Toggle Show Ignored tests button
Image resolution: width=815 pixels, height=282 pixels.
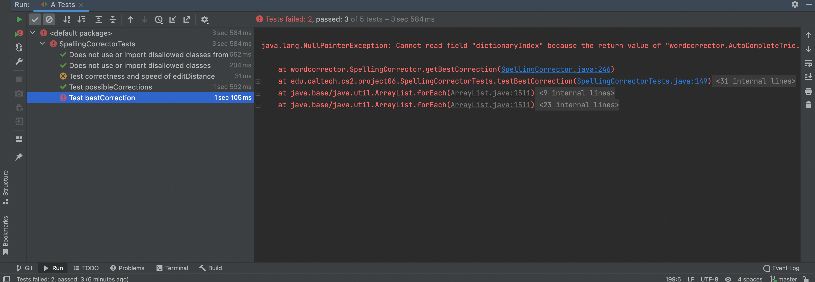click(49, 20)
